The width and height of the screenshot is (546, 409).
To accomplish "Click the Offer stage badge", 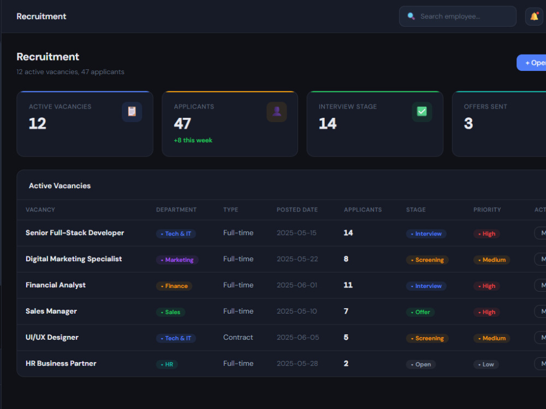I will (420, 312).
